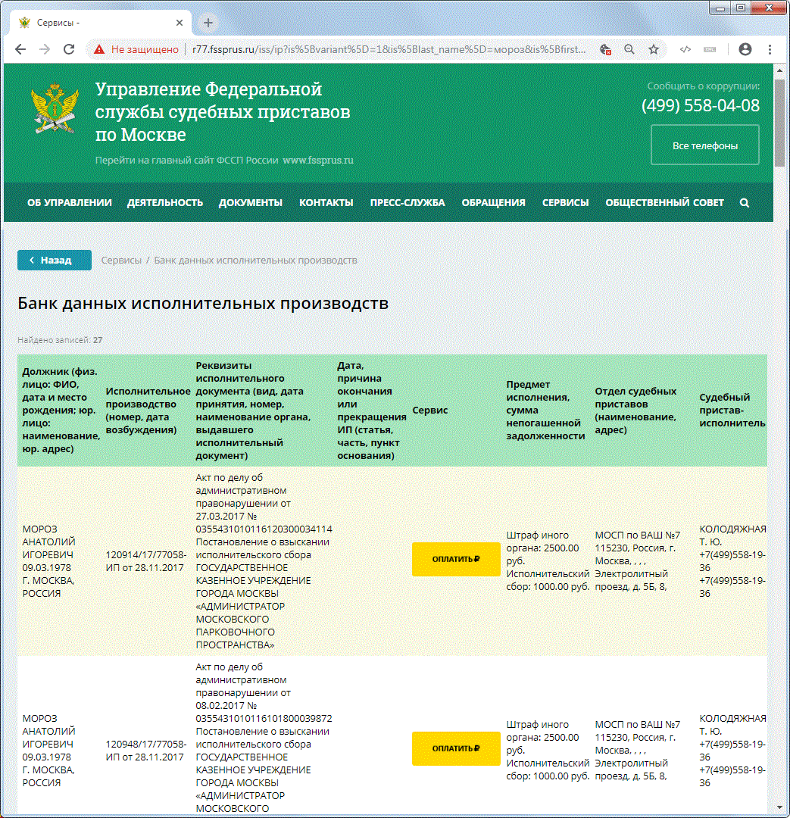Click the 'Все телефоны' button
Viewport: 790px width, 818px height.
point(705,145)
